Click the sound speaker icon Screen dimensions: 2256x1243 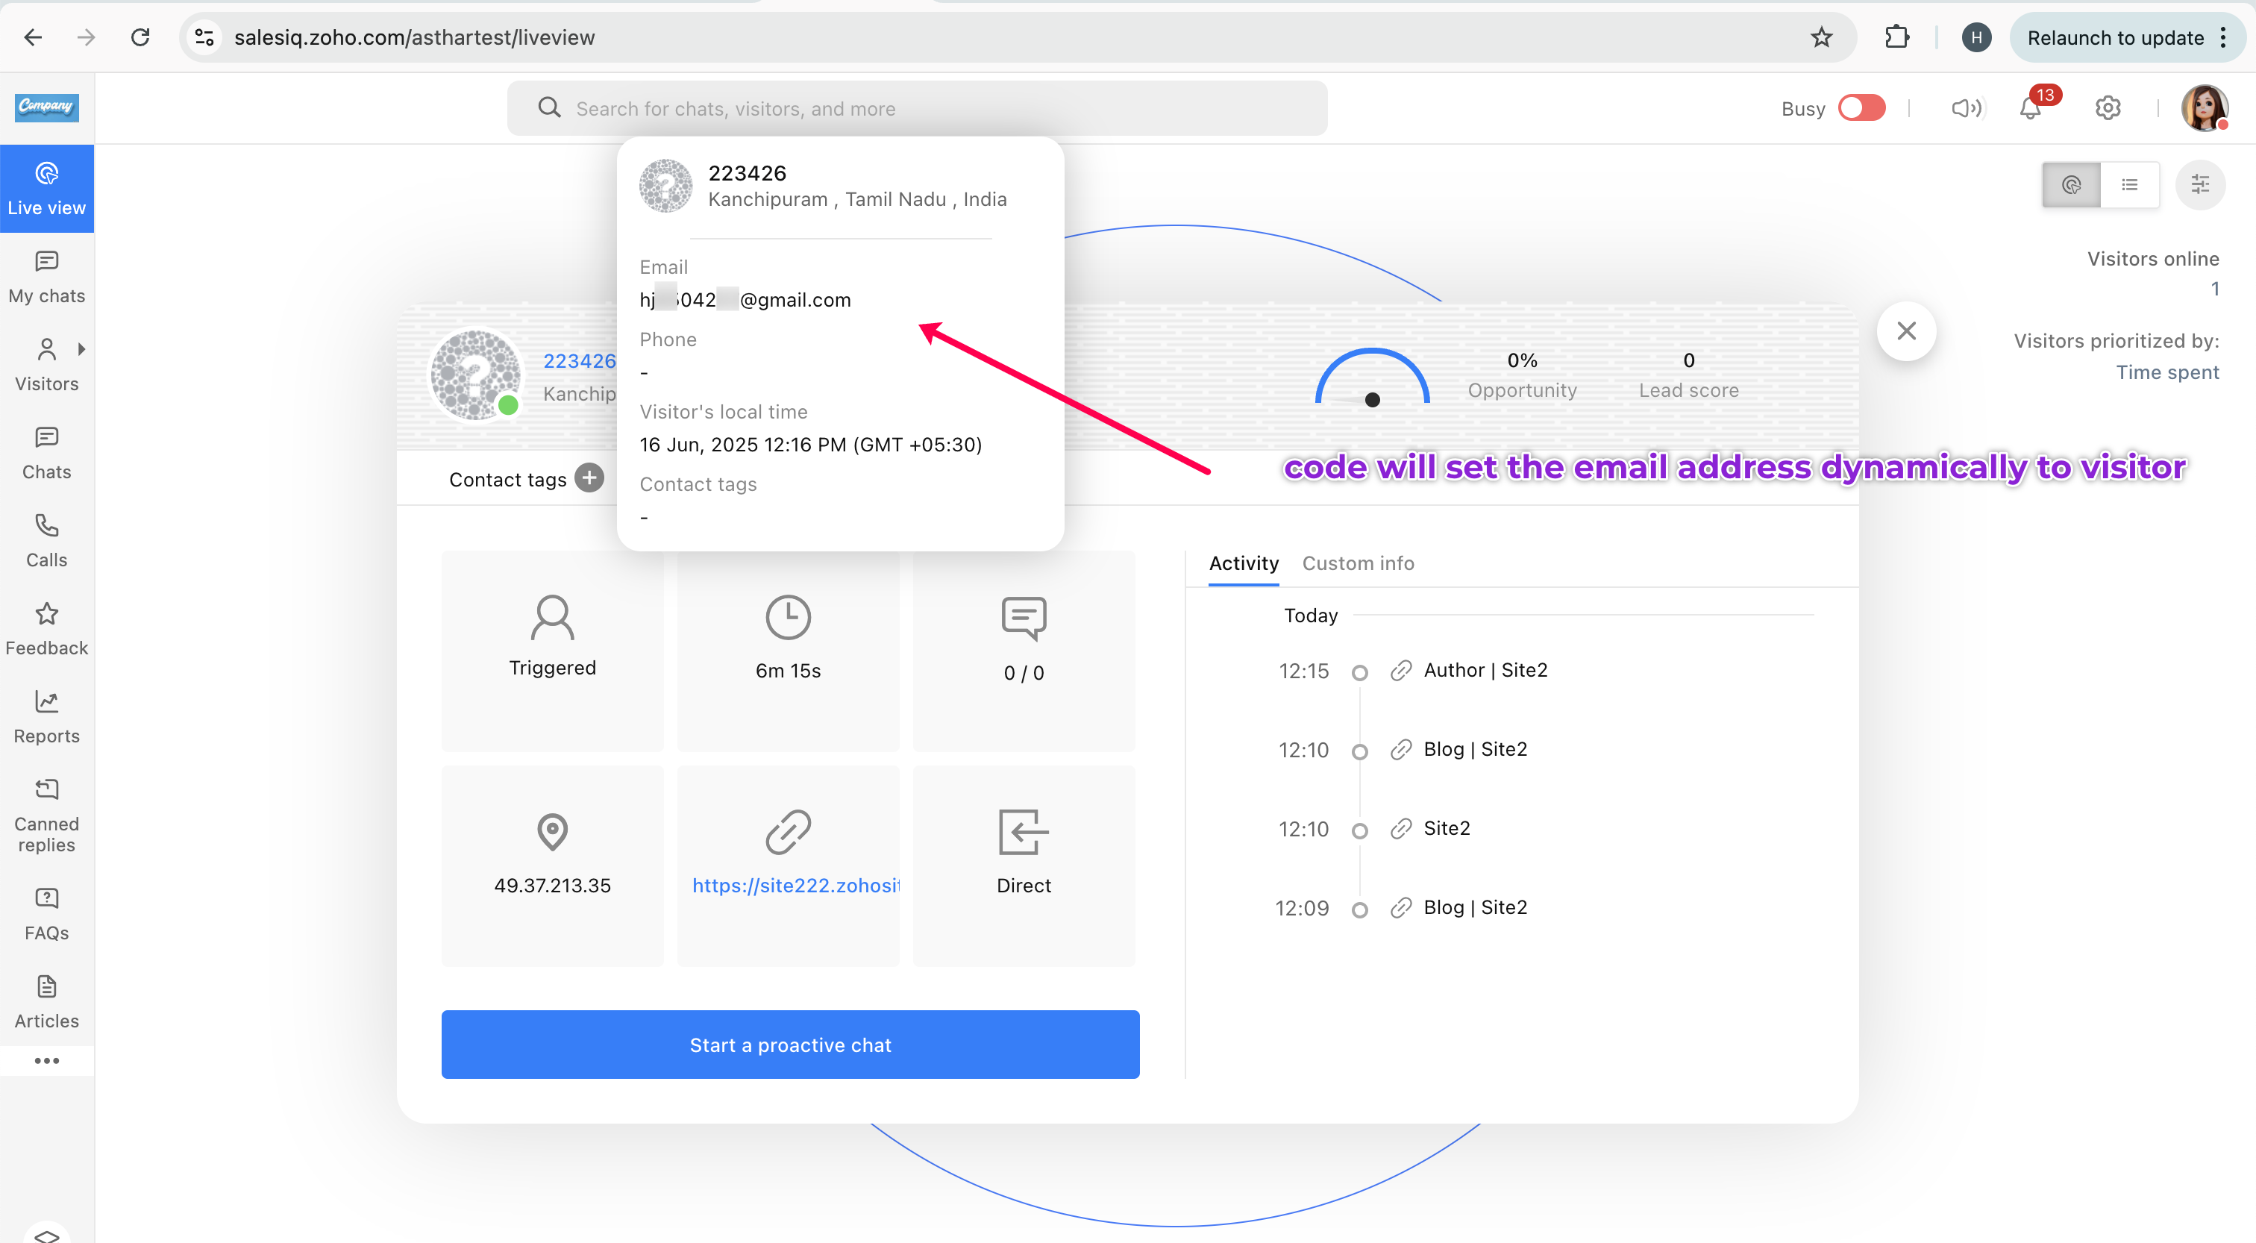click(x=1965, y=109)
